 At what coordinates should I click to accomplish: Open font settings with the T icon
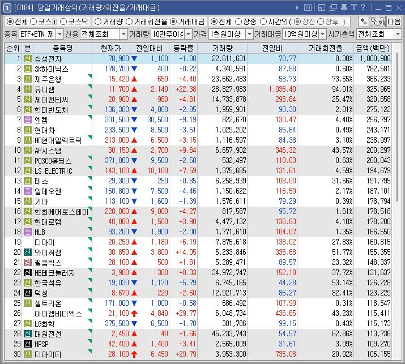click(353, 7)
